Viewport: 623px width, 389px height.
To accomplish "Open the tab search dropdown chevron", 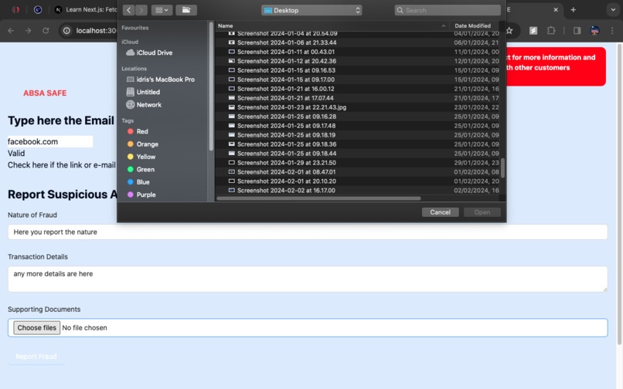I will (x=613, y=9).
